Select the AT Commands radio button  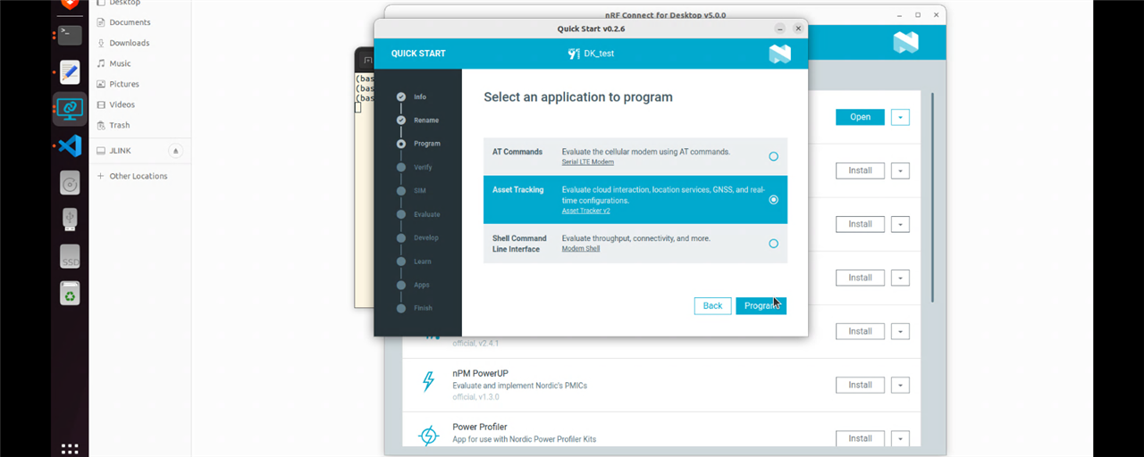773,156
